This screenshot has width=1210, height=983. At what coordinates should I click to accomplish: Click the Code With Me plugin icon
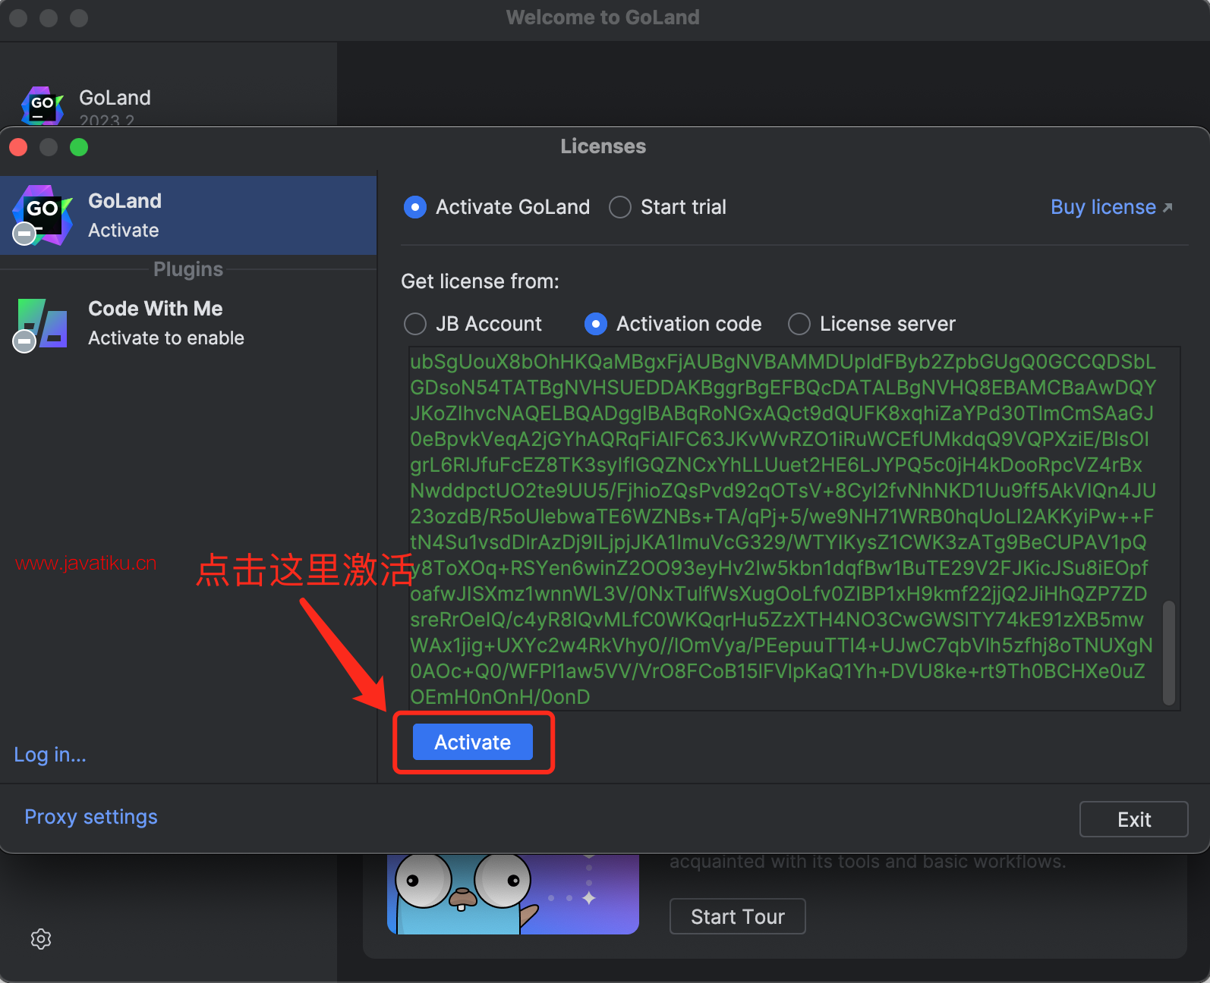coord(41,325)
